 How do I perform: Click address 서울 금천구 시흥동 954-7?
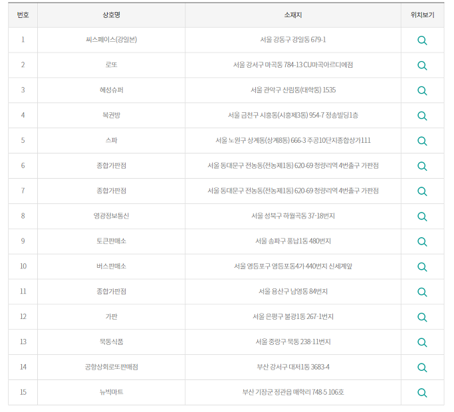coord(293,115)
